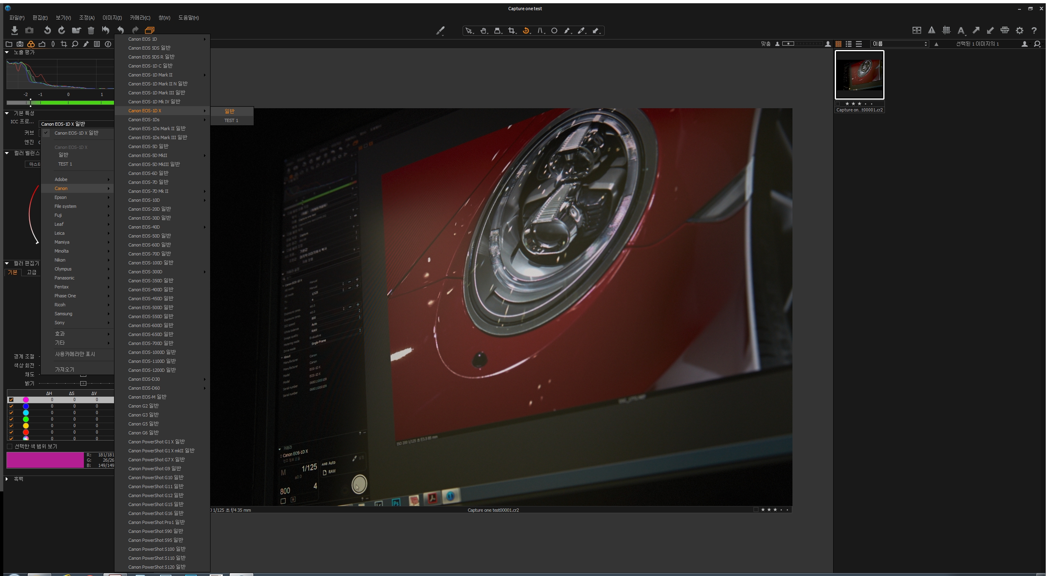Screen dimensions: 1049x576
Task: Select the crop cursor tool in toolbar
Action: pyautogui.click(x=511, y=31)
